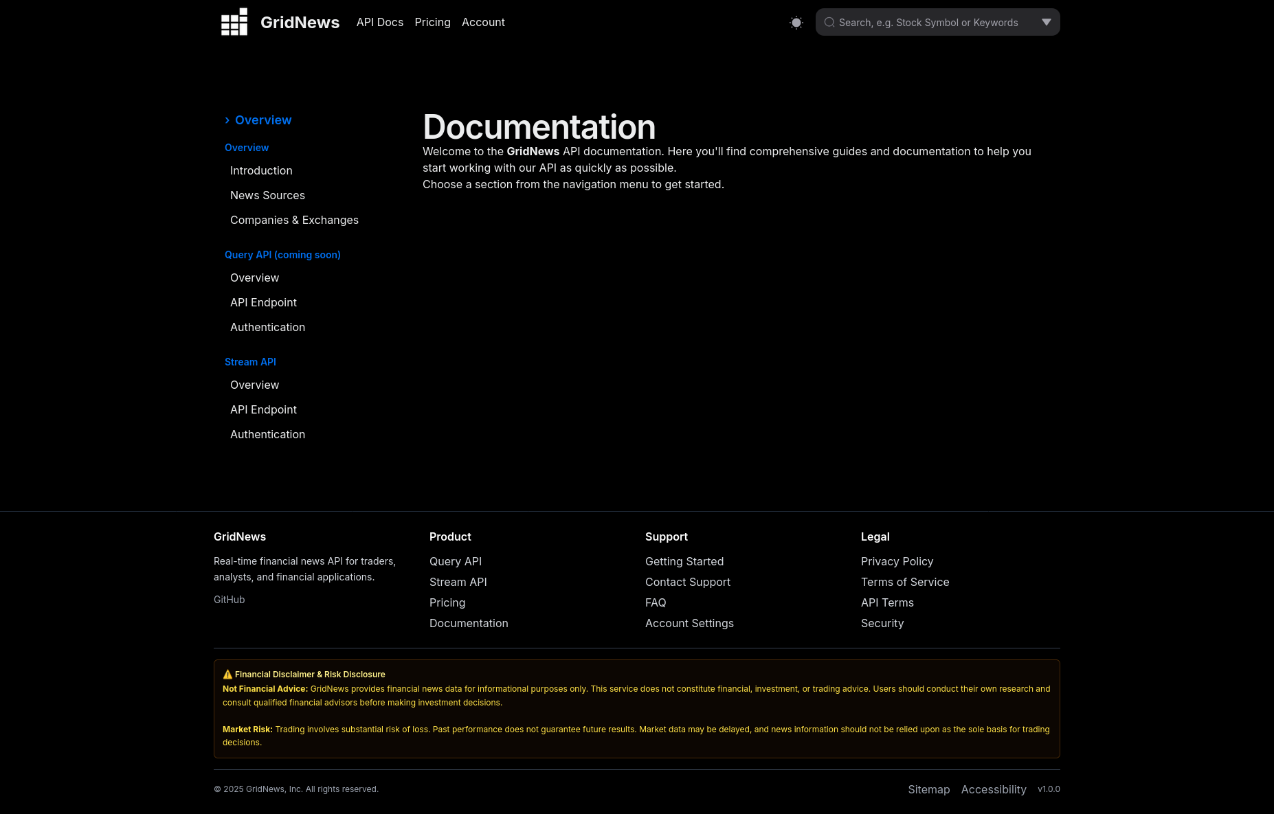Open the News Sources doc page

[267, 195]
